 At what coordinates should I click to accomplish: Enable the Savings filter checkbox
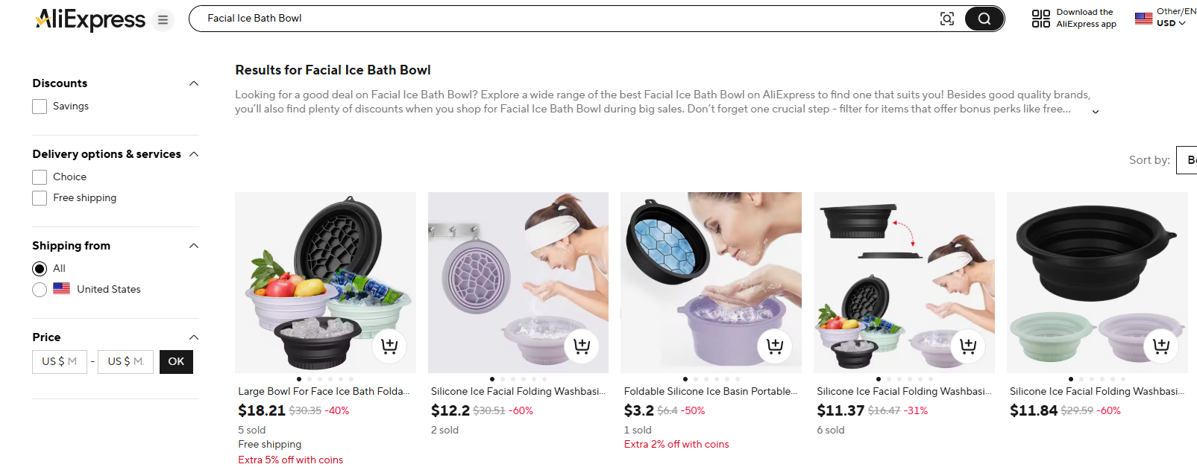[x=39, y=106]
